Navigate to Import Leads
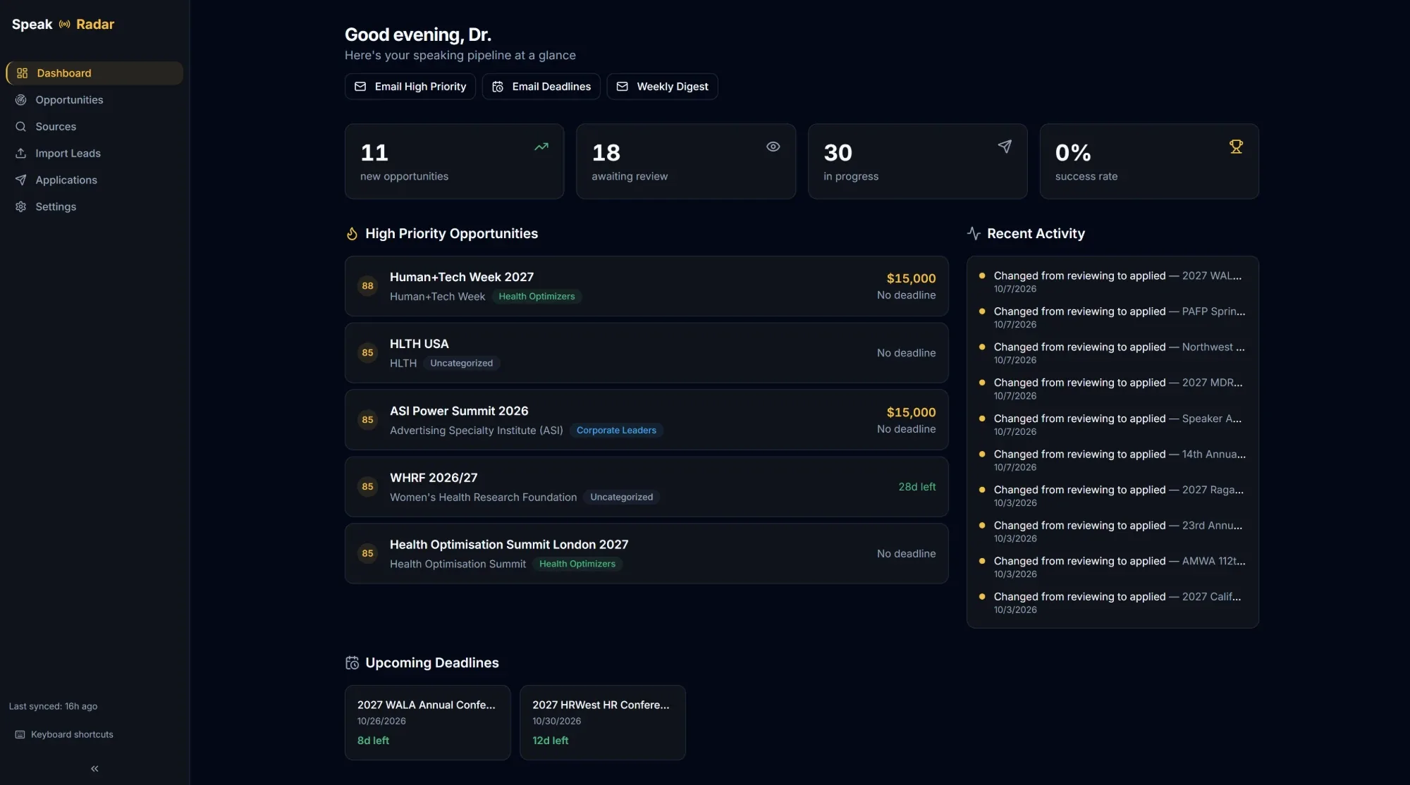 coord(94,154)
